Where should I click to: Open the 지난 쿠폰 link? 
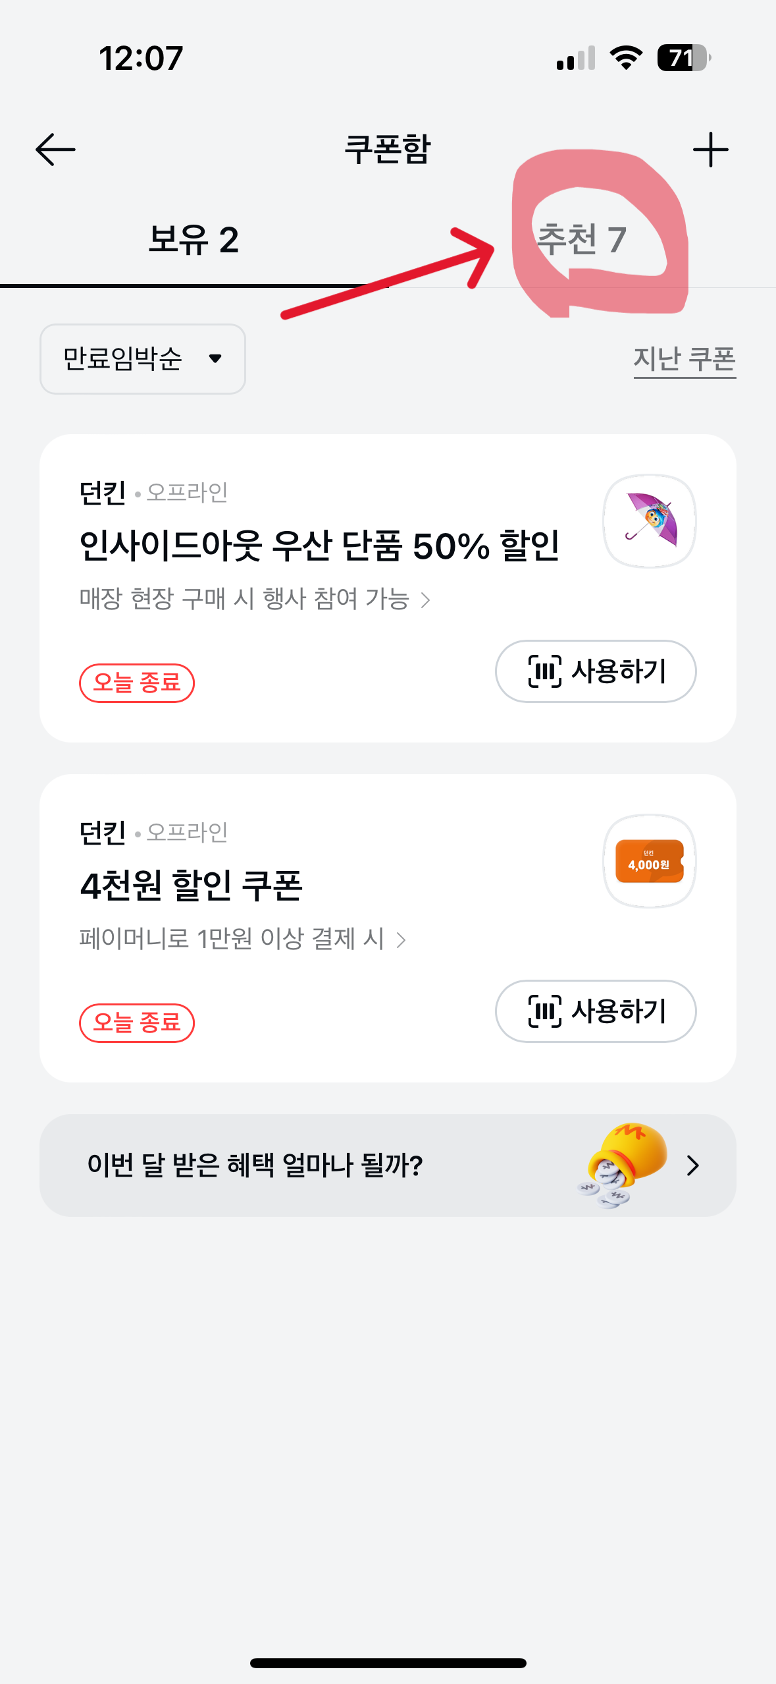(x=685, y=360)
